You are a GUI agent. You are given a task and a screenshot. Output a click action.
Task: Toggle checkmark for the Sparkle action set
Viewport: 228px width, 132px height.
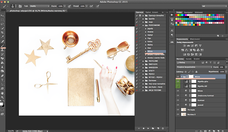point(136,19)
